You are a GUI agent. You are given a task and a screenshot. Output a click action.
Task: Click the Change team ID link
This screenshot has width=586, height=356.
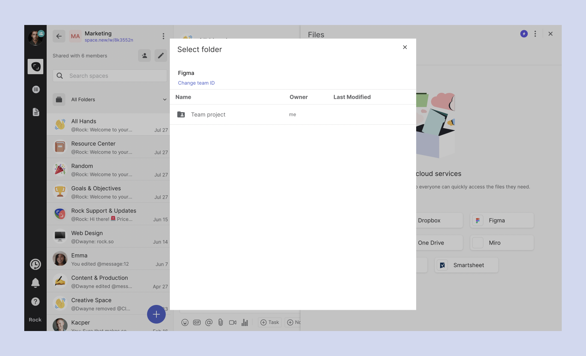(196, 83)
